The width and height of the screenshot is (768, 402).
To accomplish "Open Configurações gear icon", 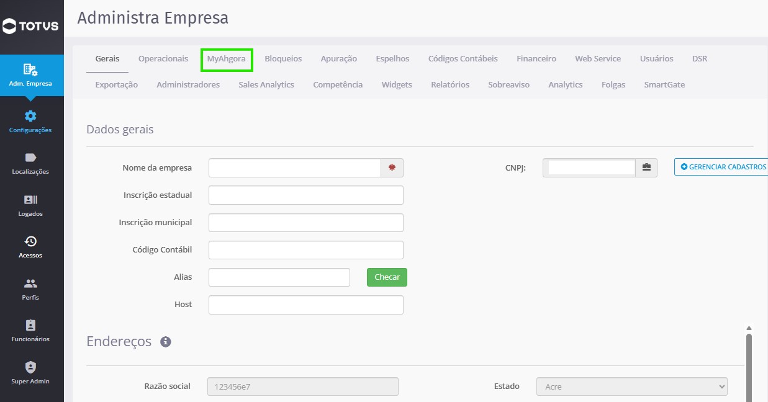I will coord(30,116).
